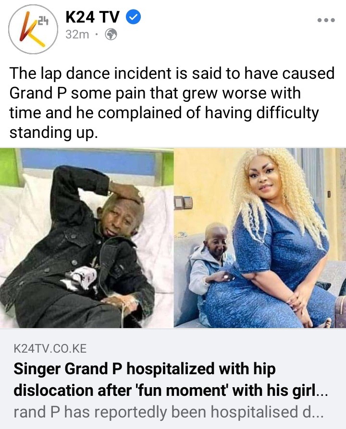Click the K24TV.CO.KE source domain

(50, 349)
